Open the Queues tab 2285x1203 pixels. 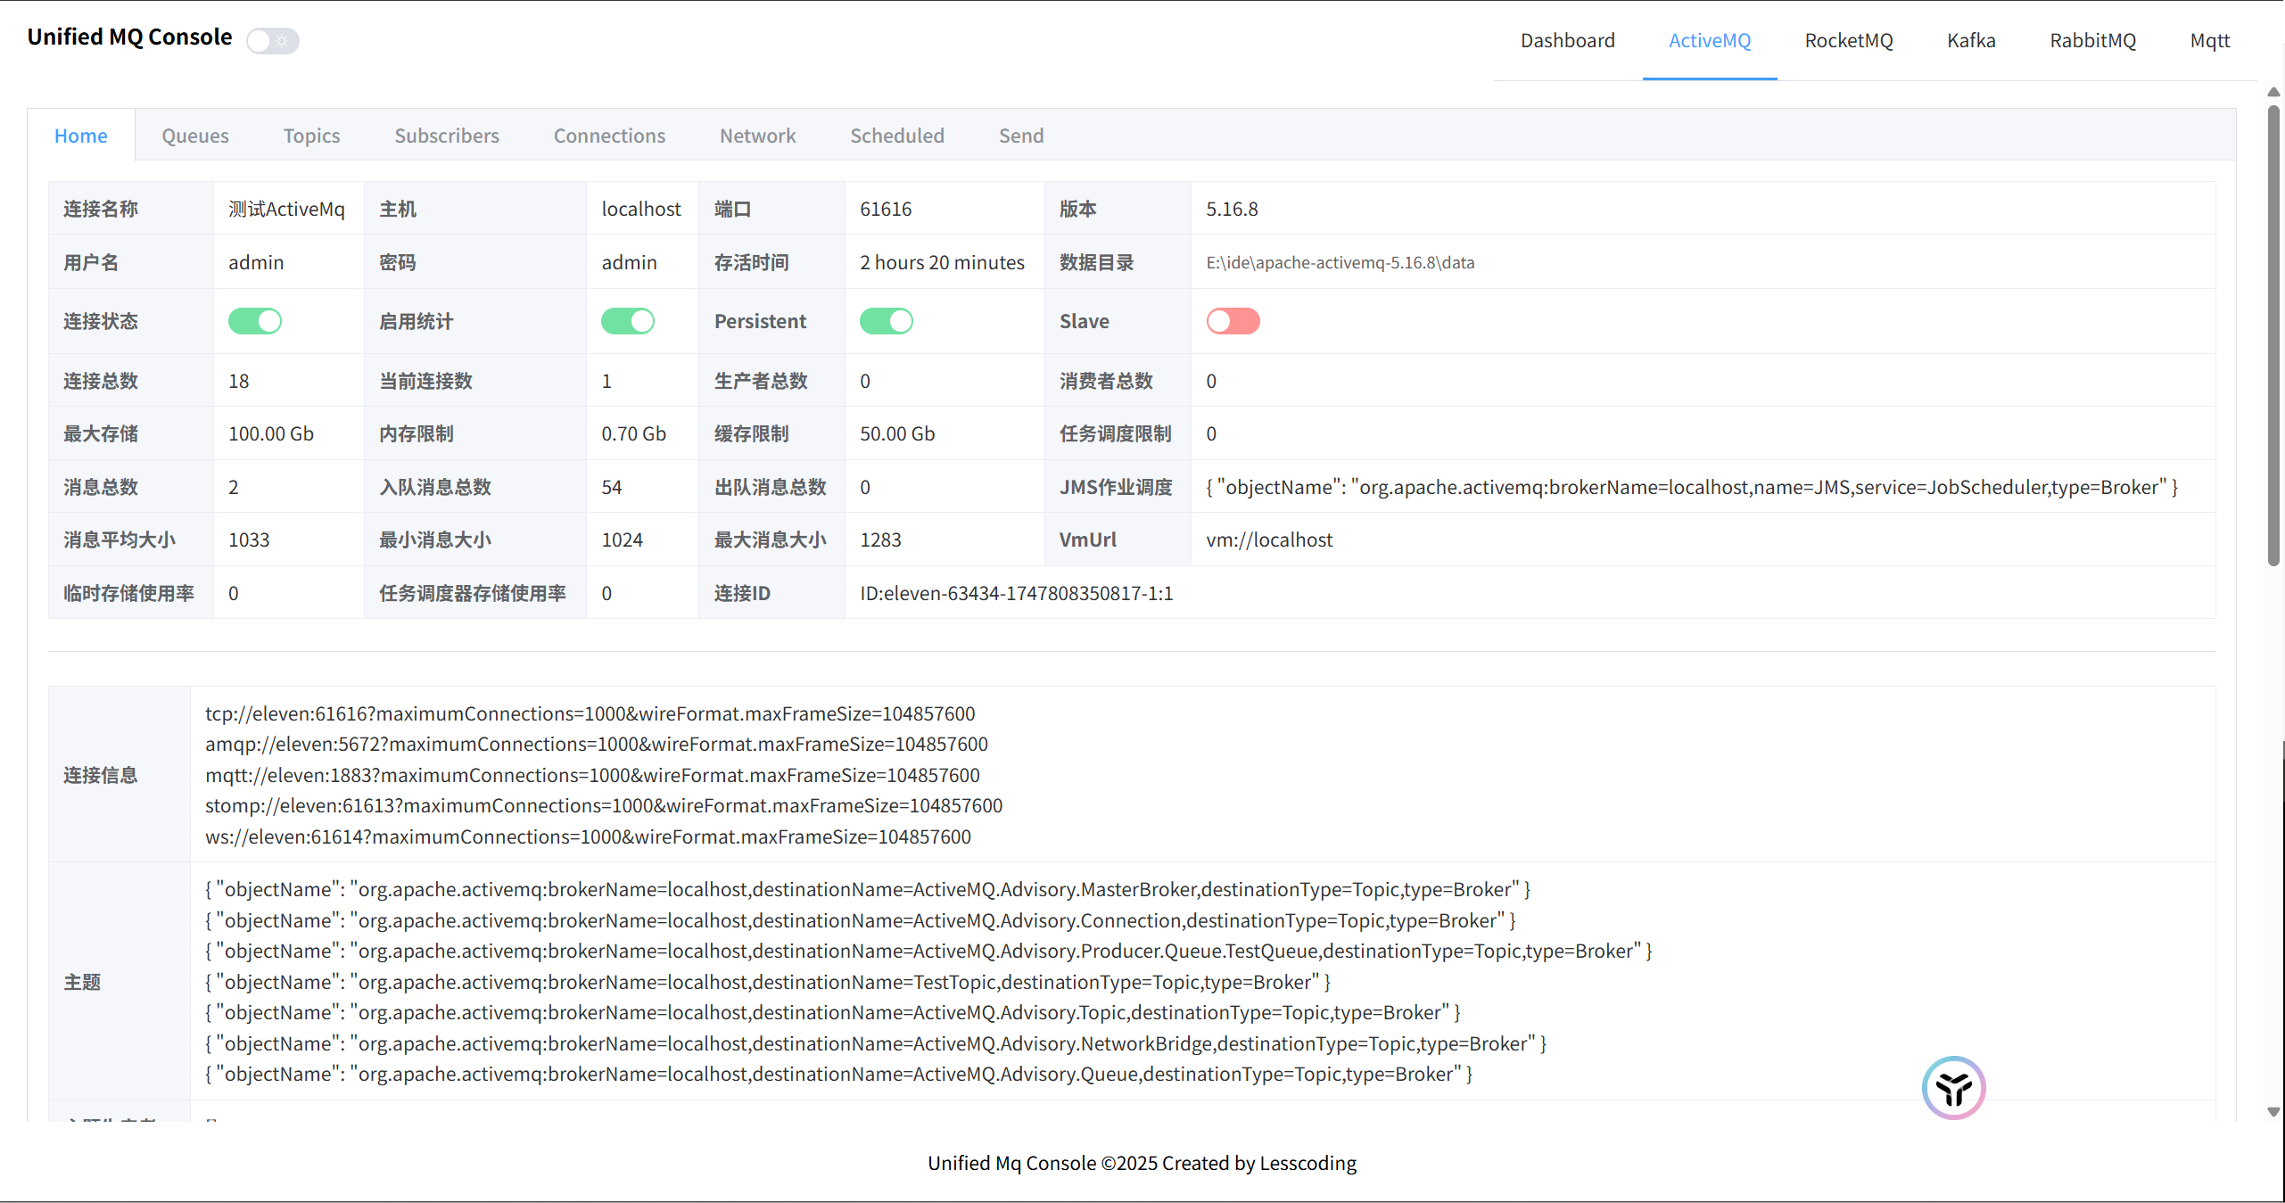tap(195, 136)
